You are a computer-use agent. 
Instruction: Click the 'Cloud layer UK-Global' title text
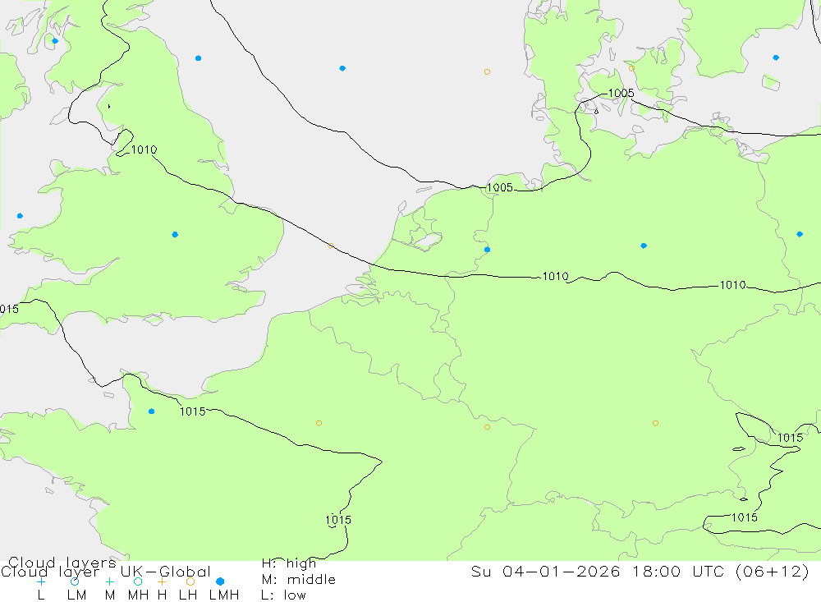[x=106, y=572]
